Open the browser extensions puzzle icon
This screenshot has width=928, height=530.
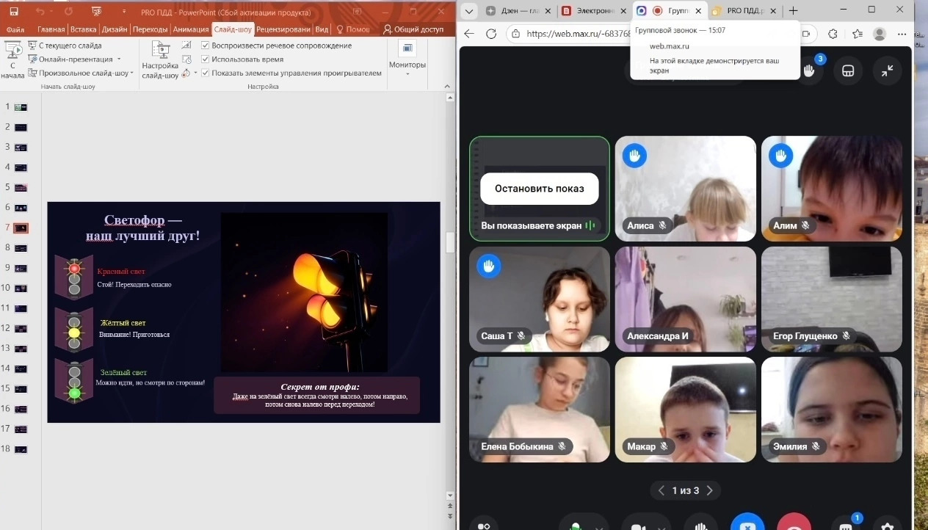832,35
